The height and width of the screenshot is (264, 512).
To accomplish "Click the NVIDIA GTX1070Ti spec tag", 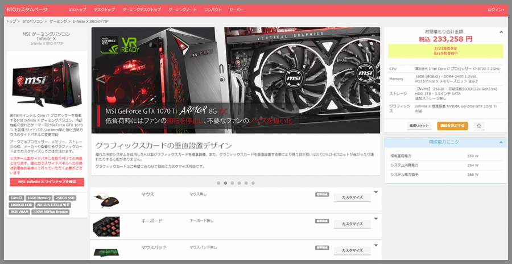I will point(53,205).
